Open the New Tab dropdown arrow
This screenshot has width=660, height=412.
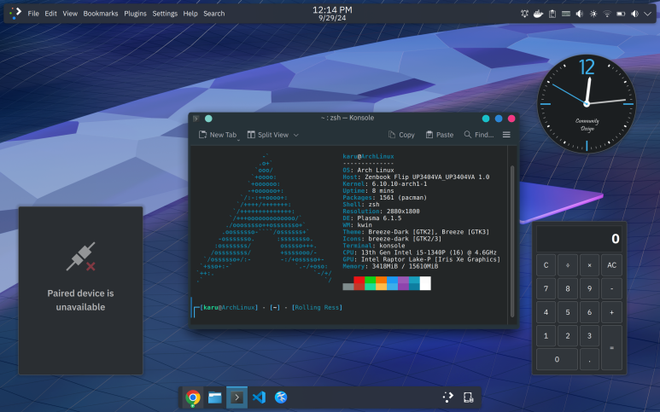(x=238, y=139)
